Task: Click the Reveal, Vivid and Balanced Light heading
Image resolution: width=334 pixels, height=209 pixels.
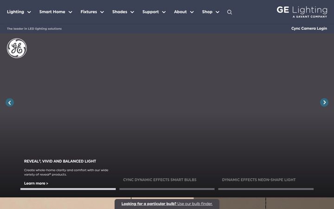Action: tap(60, 161)
